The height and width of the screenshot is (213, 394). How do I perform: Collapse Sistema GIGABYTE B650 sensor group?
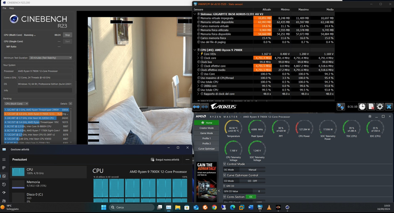pyautogui.click(x=195, y=14)
